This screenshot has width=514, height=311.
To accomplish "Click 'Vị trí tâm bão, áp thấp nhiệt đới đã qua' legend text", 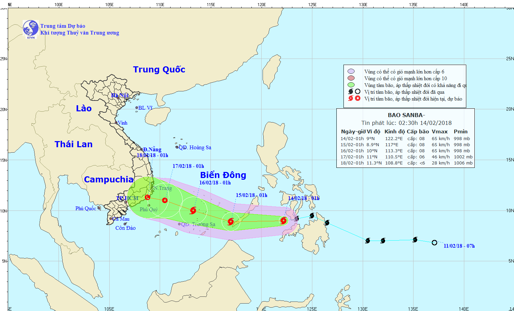I will [x=404, y=92].
